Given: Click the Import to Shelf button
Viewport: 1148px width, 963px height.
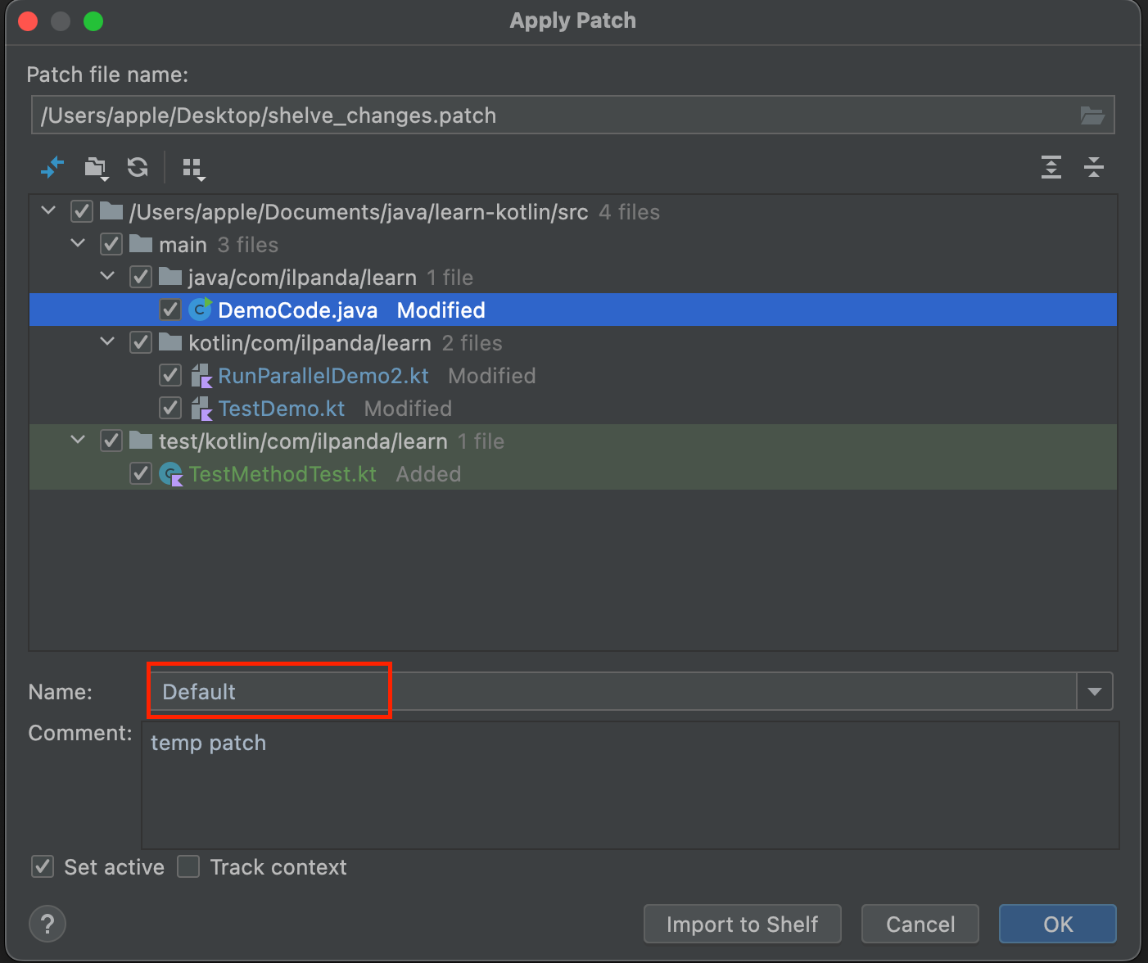Looking at the screenshot, I should point(742,925).
